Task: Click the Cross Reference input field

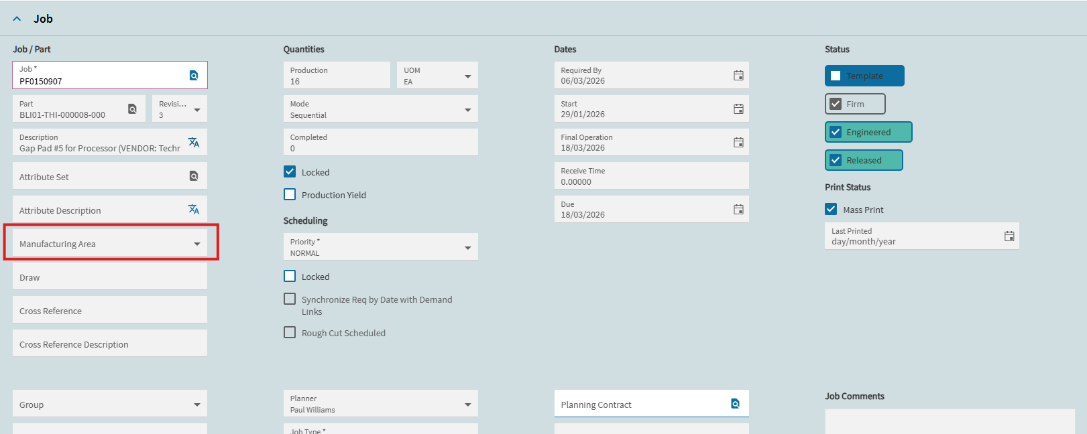Action: (110, 311)
